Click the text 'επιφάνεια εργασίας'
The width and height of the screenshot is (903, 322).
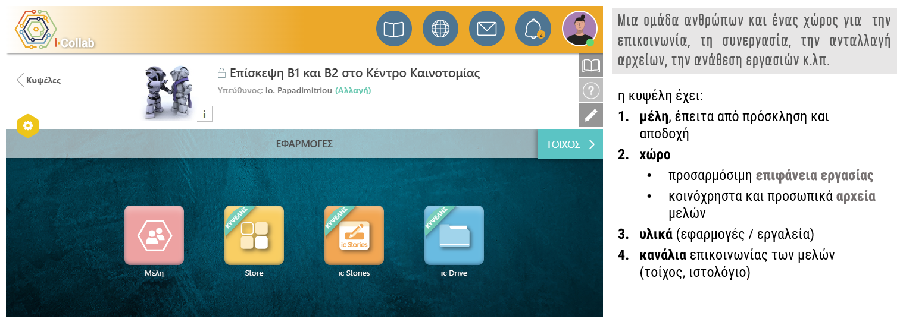814,176
